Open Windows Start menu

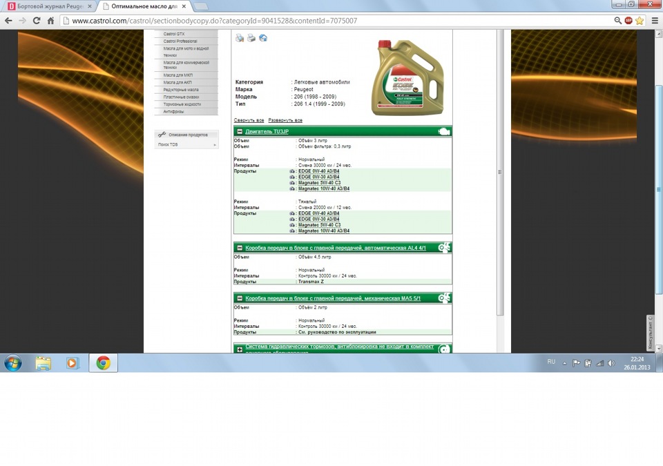(12, 363)
